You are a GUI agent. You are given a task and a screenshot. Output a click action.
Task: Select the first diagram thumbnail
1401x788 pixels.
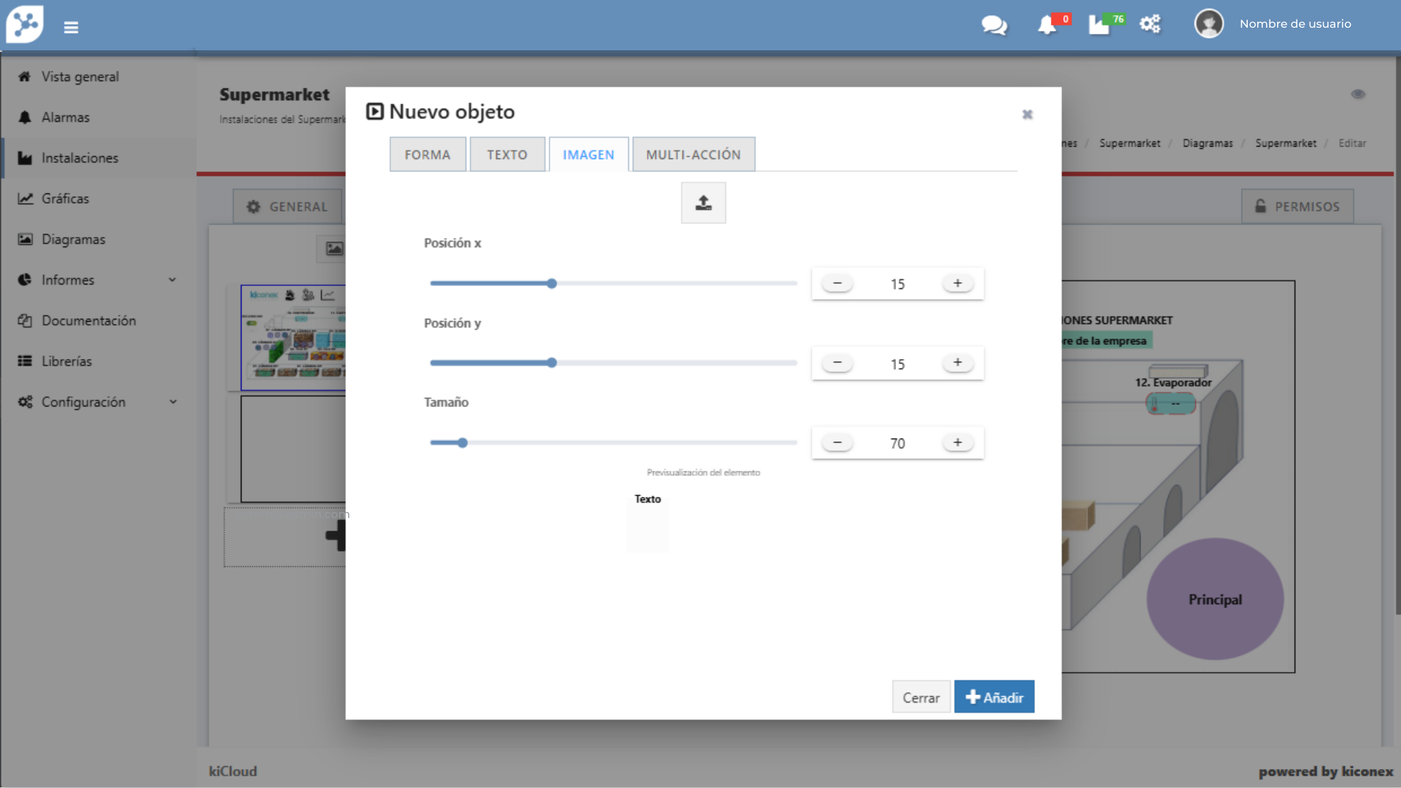(293, 338)
